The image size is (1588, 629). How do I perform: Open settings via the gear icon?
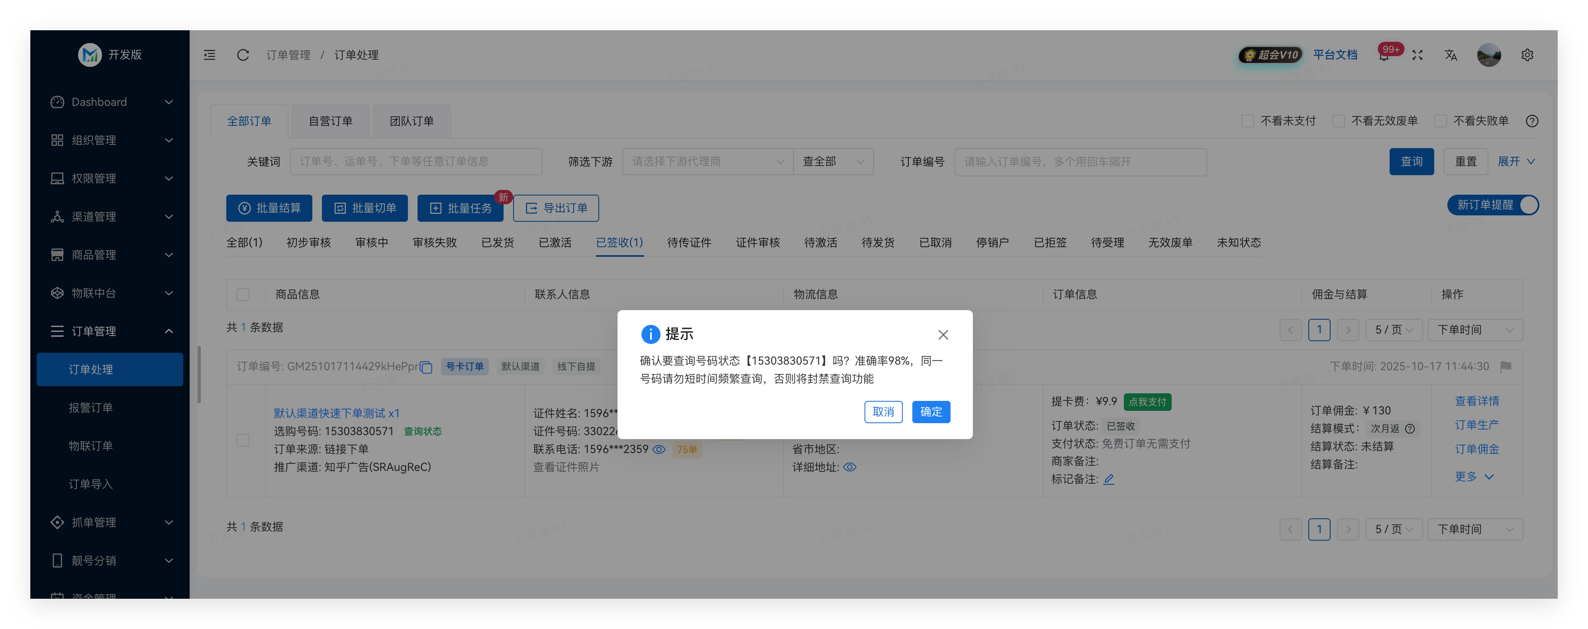tap(1527, 55)
